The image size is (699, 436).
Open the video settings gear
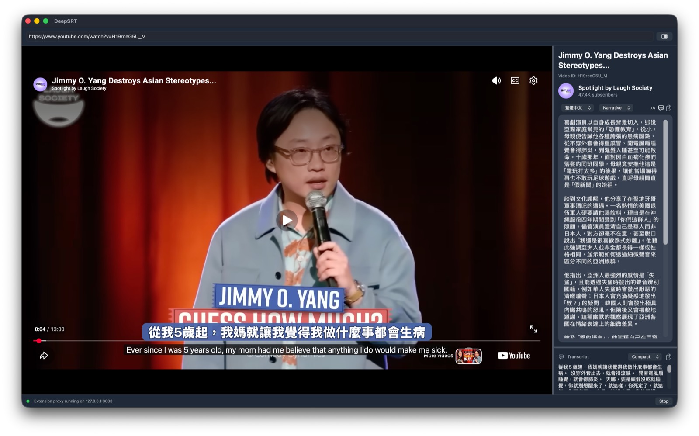pos(533,81)
